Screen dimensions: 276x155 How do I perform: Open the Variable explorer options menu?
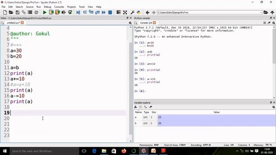pyautogui.click(x=274, y=107)
